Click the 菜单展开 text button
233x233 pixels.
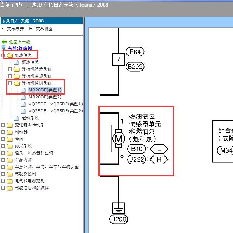click(x=16, y=29)
